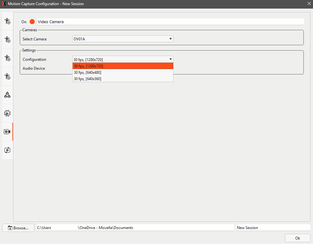
Task: Click the Audio Device label
Action: point(34,68)
